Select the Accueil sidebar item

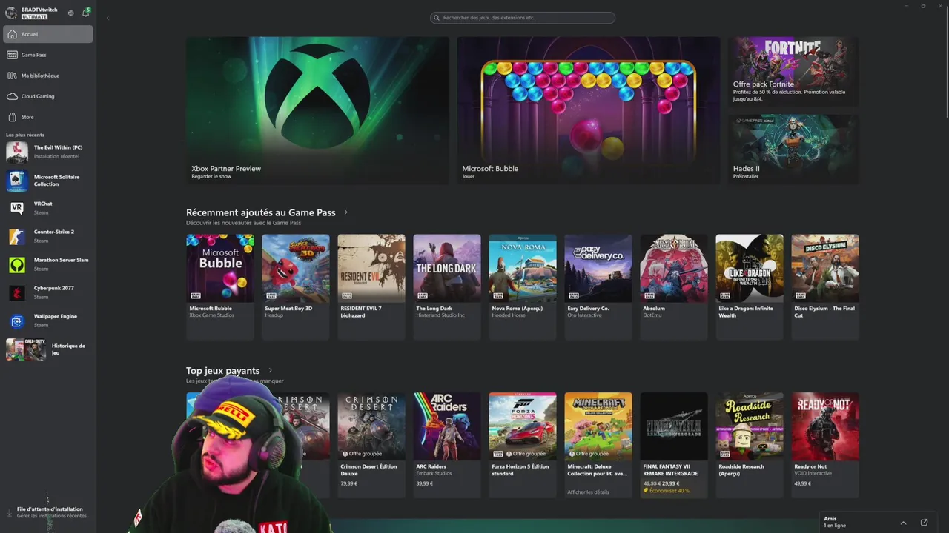[x=48, y=34]
